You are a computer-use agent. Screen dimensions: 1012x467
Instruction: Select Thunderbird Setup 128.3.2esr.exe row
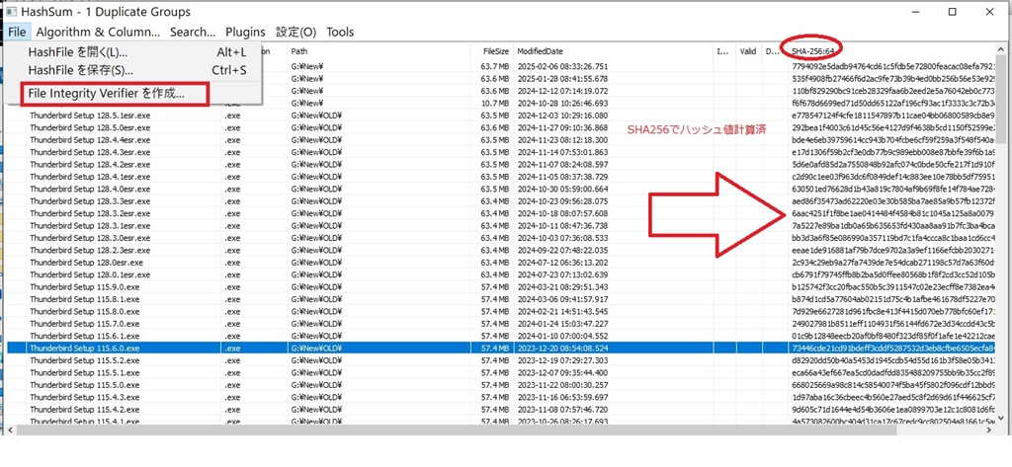coord(503,213)
